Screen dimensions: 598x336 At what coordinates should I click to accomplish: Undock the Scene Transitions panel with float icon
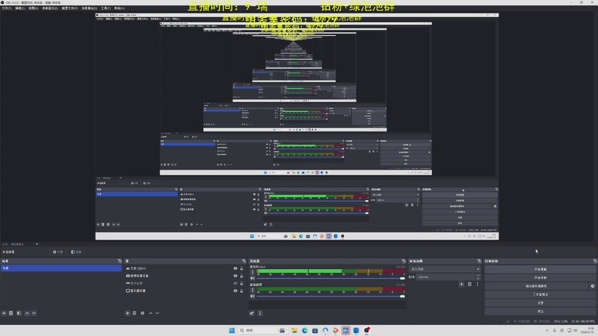coord(479,261)
